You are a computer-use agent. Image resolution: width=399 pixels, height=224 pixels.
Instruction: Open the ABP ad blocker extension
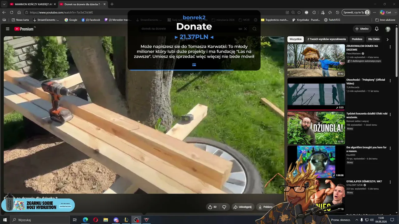coord(307,12)
